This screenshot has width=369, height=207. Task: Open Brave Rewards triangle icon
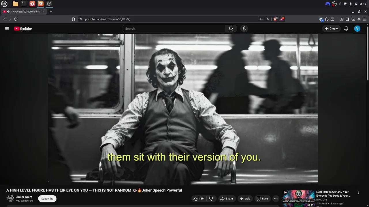[x=282, y=19]
